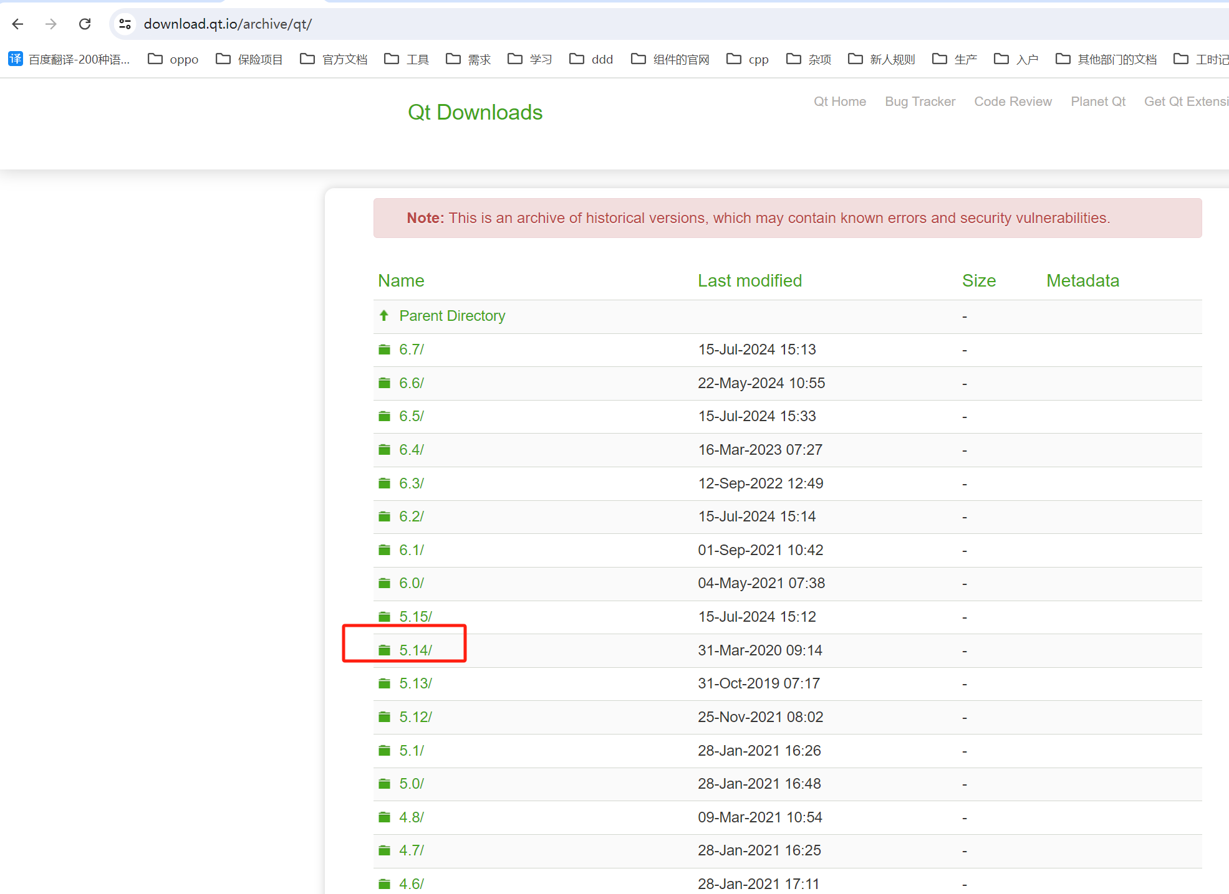
Task: Click the browser back arrow
Action: pos(17,24)
